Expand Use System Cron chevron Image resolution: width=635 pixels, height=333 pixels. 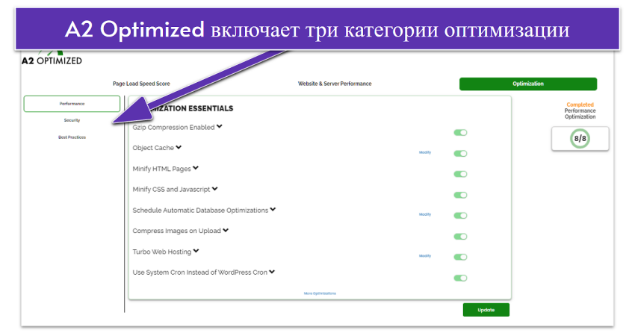272,272
